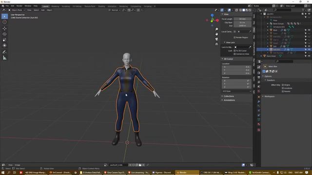Select the Select Box tool in left toolbar
312x175 pixels.
pyautogui.click(x=4, y=16)
